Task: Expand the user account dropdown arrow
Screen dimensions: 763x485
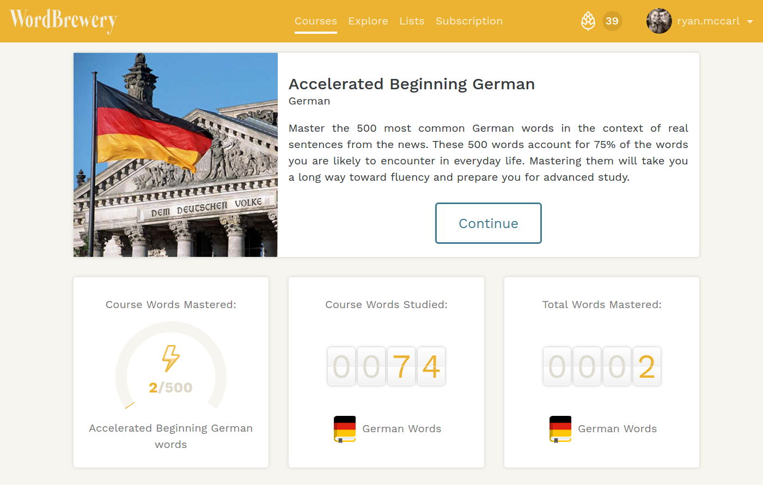Action: pyautogui.click(x=750, y=22)
